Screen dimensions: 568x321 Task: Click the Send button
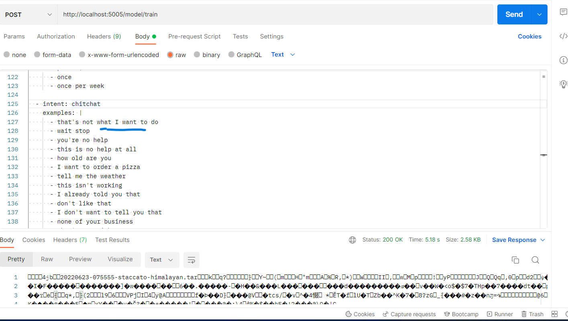pos(513,14)
